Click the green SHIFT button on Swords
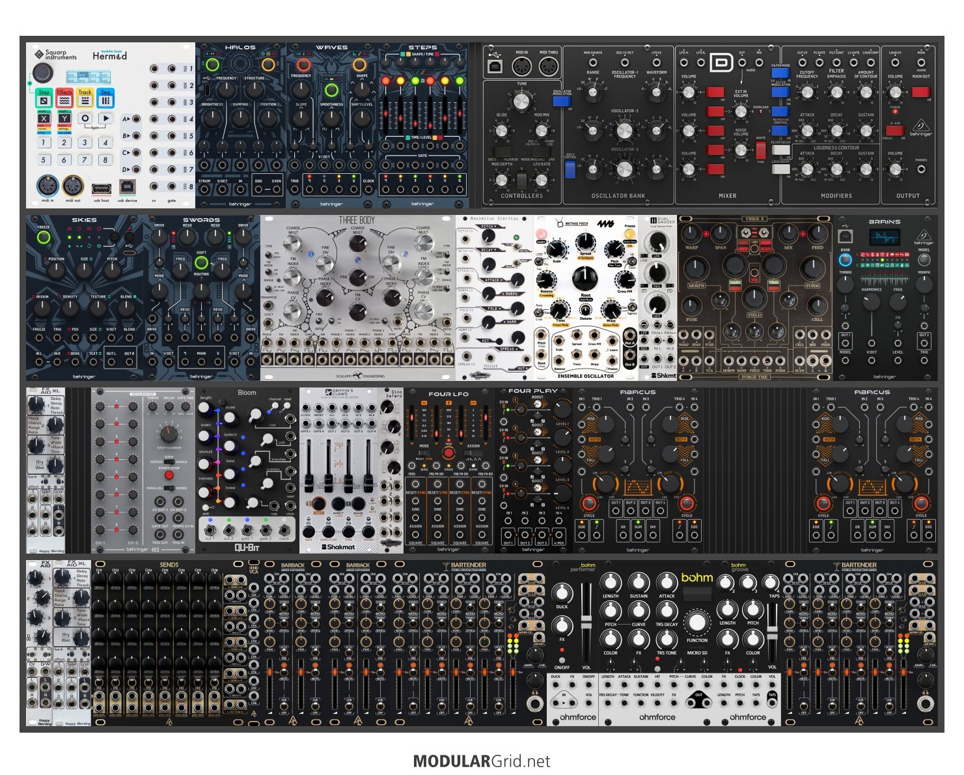This screenshot has width=964, height=775. 201,263
